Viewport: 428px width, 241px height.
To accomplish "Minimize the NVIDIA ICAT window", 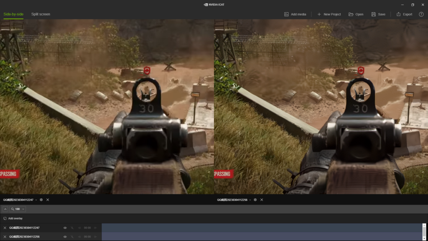I will click(x=403, y=5).
